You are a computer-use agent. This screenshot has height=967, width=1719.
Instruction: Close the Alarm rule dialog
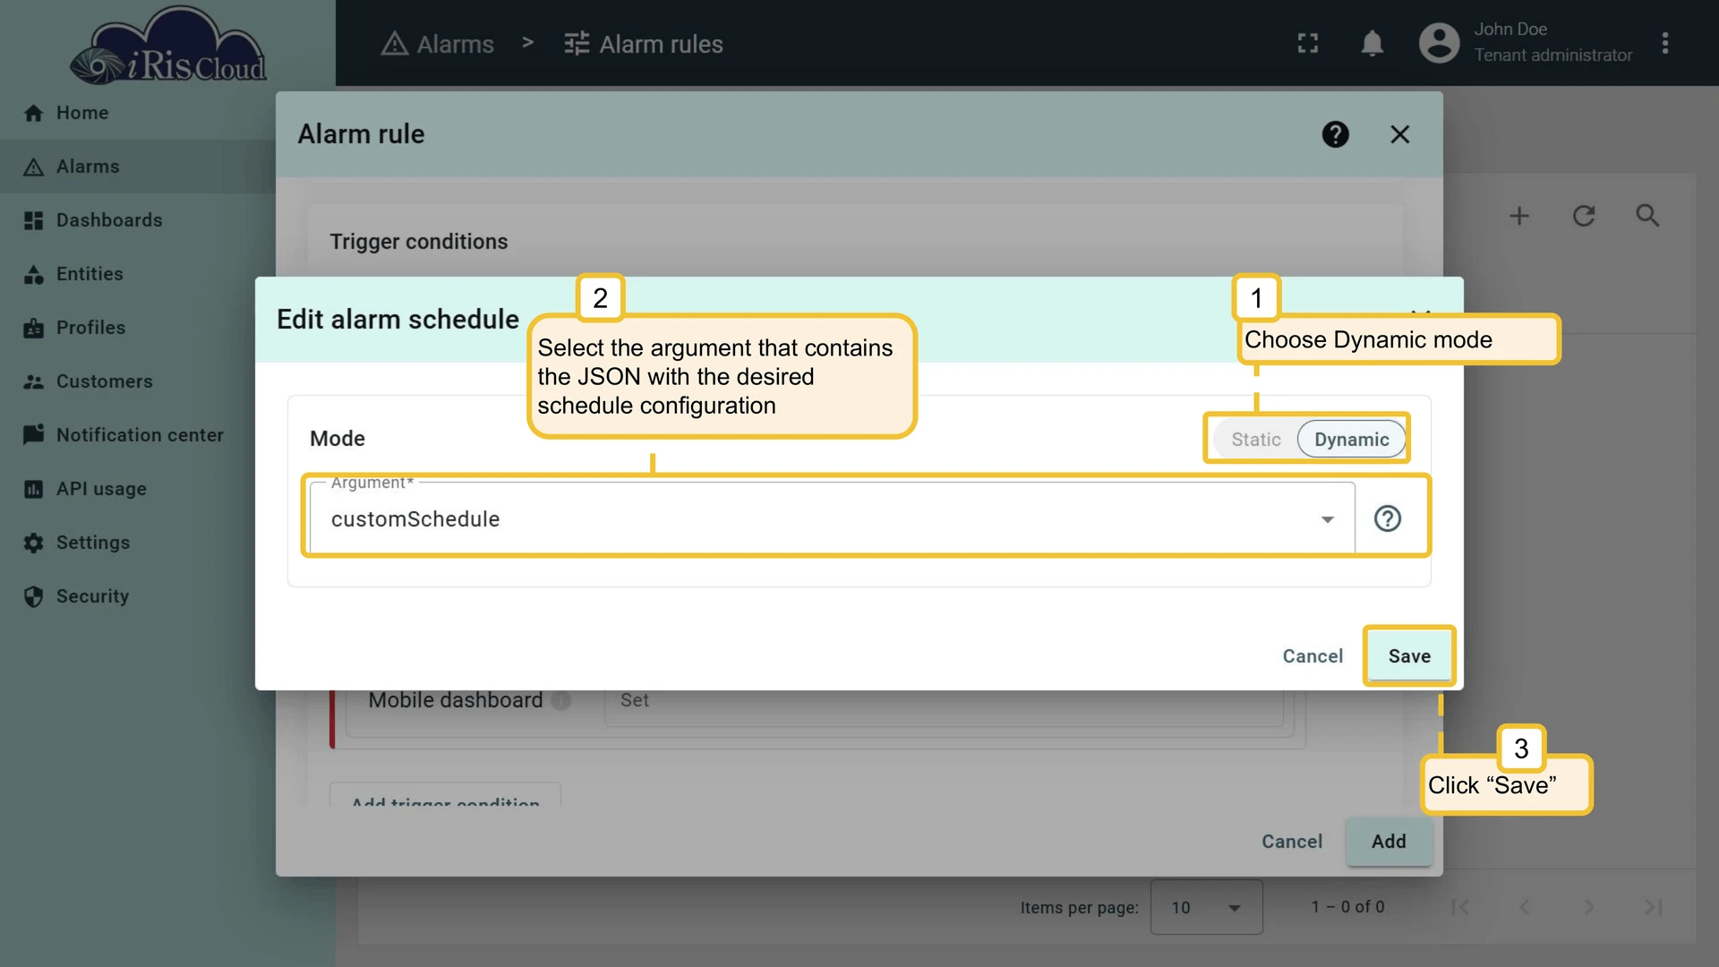1400,134
